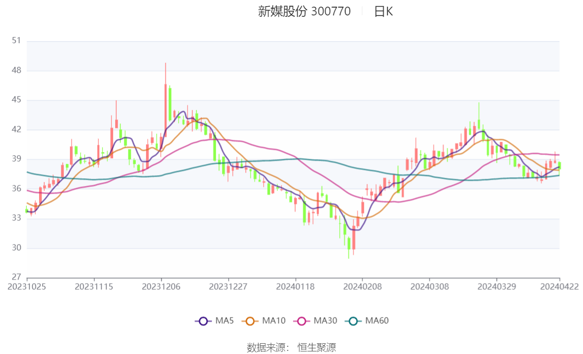
Task: Hide the MA10 line using its legend text
Action: tap(274, 321)
